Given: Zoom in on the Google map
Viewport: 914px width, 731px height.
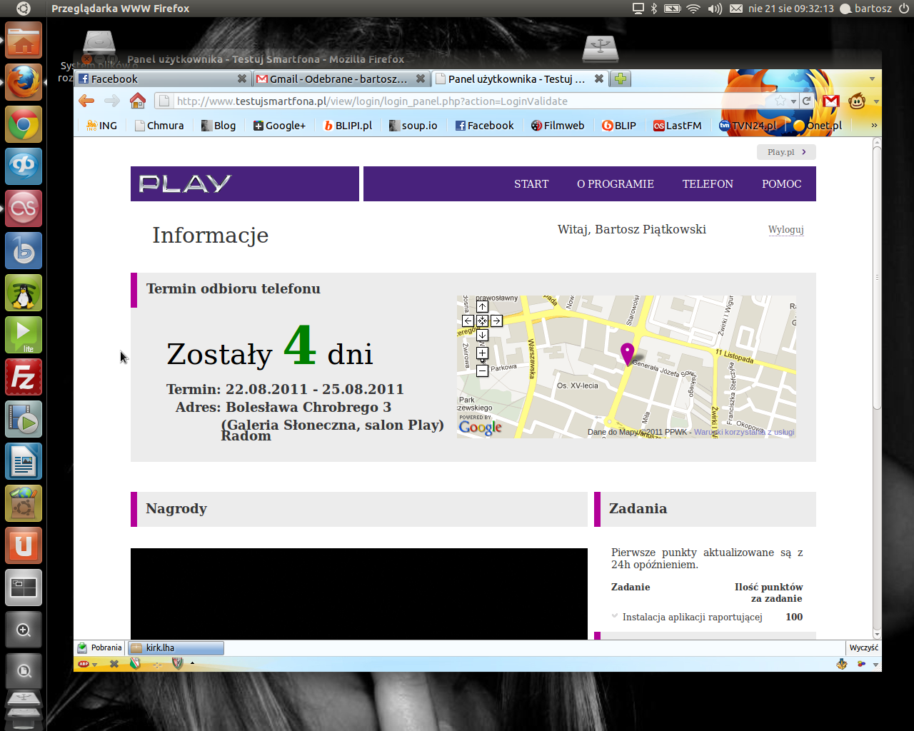Looking at the screenshot, I should (482, 353).
